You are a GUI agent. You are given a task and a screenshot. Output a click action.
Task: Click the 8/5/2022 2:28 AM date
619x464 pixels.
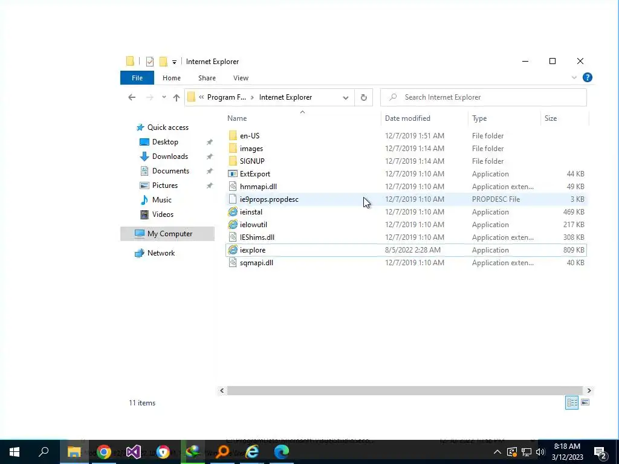point(412,250)
